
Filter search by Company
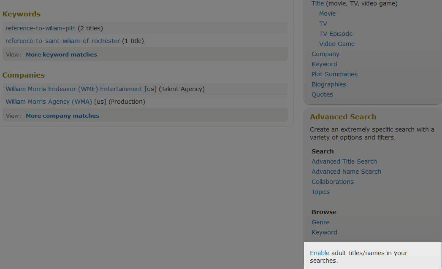click(325, 54)
